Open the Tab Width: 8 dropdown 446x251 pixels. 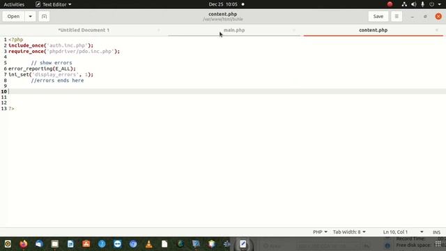point(349,232)
